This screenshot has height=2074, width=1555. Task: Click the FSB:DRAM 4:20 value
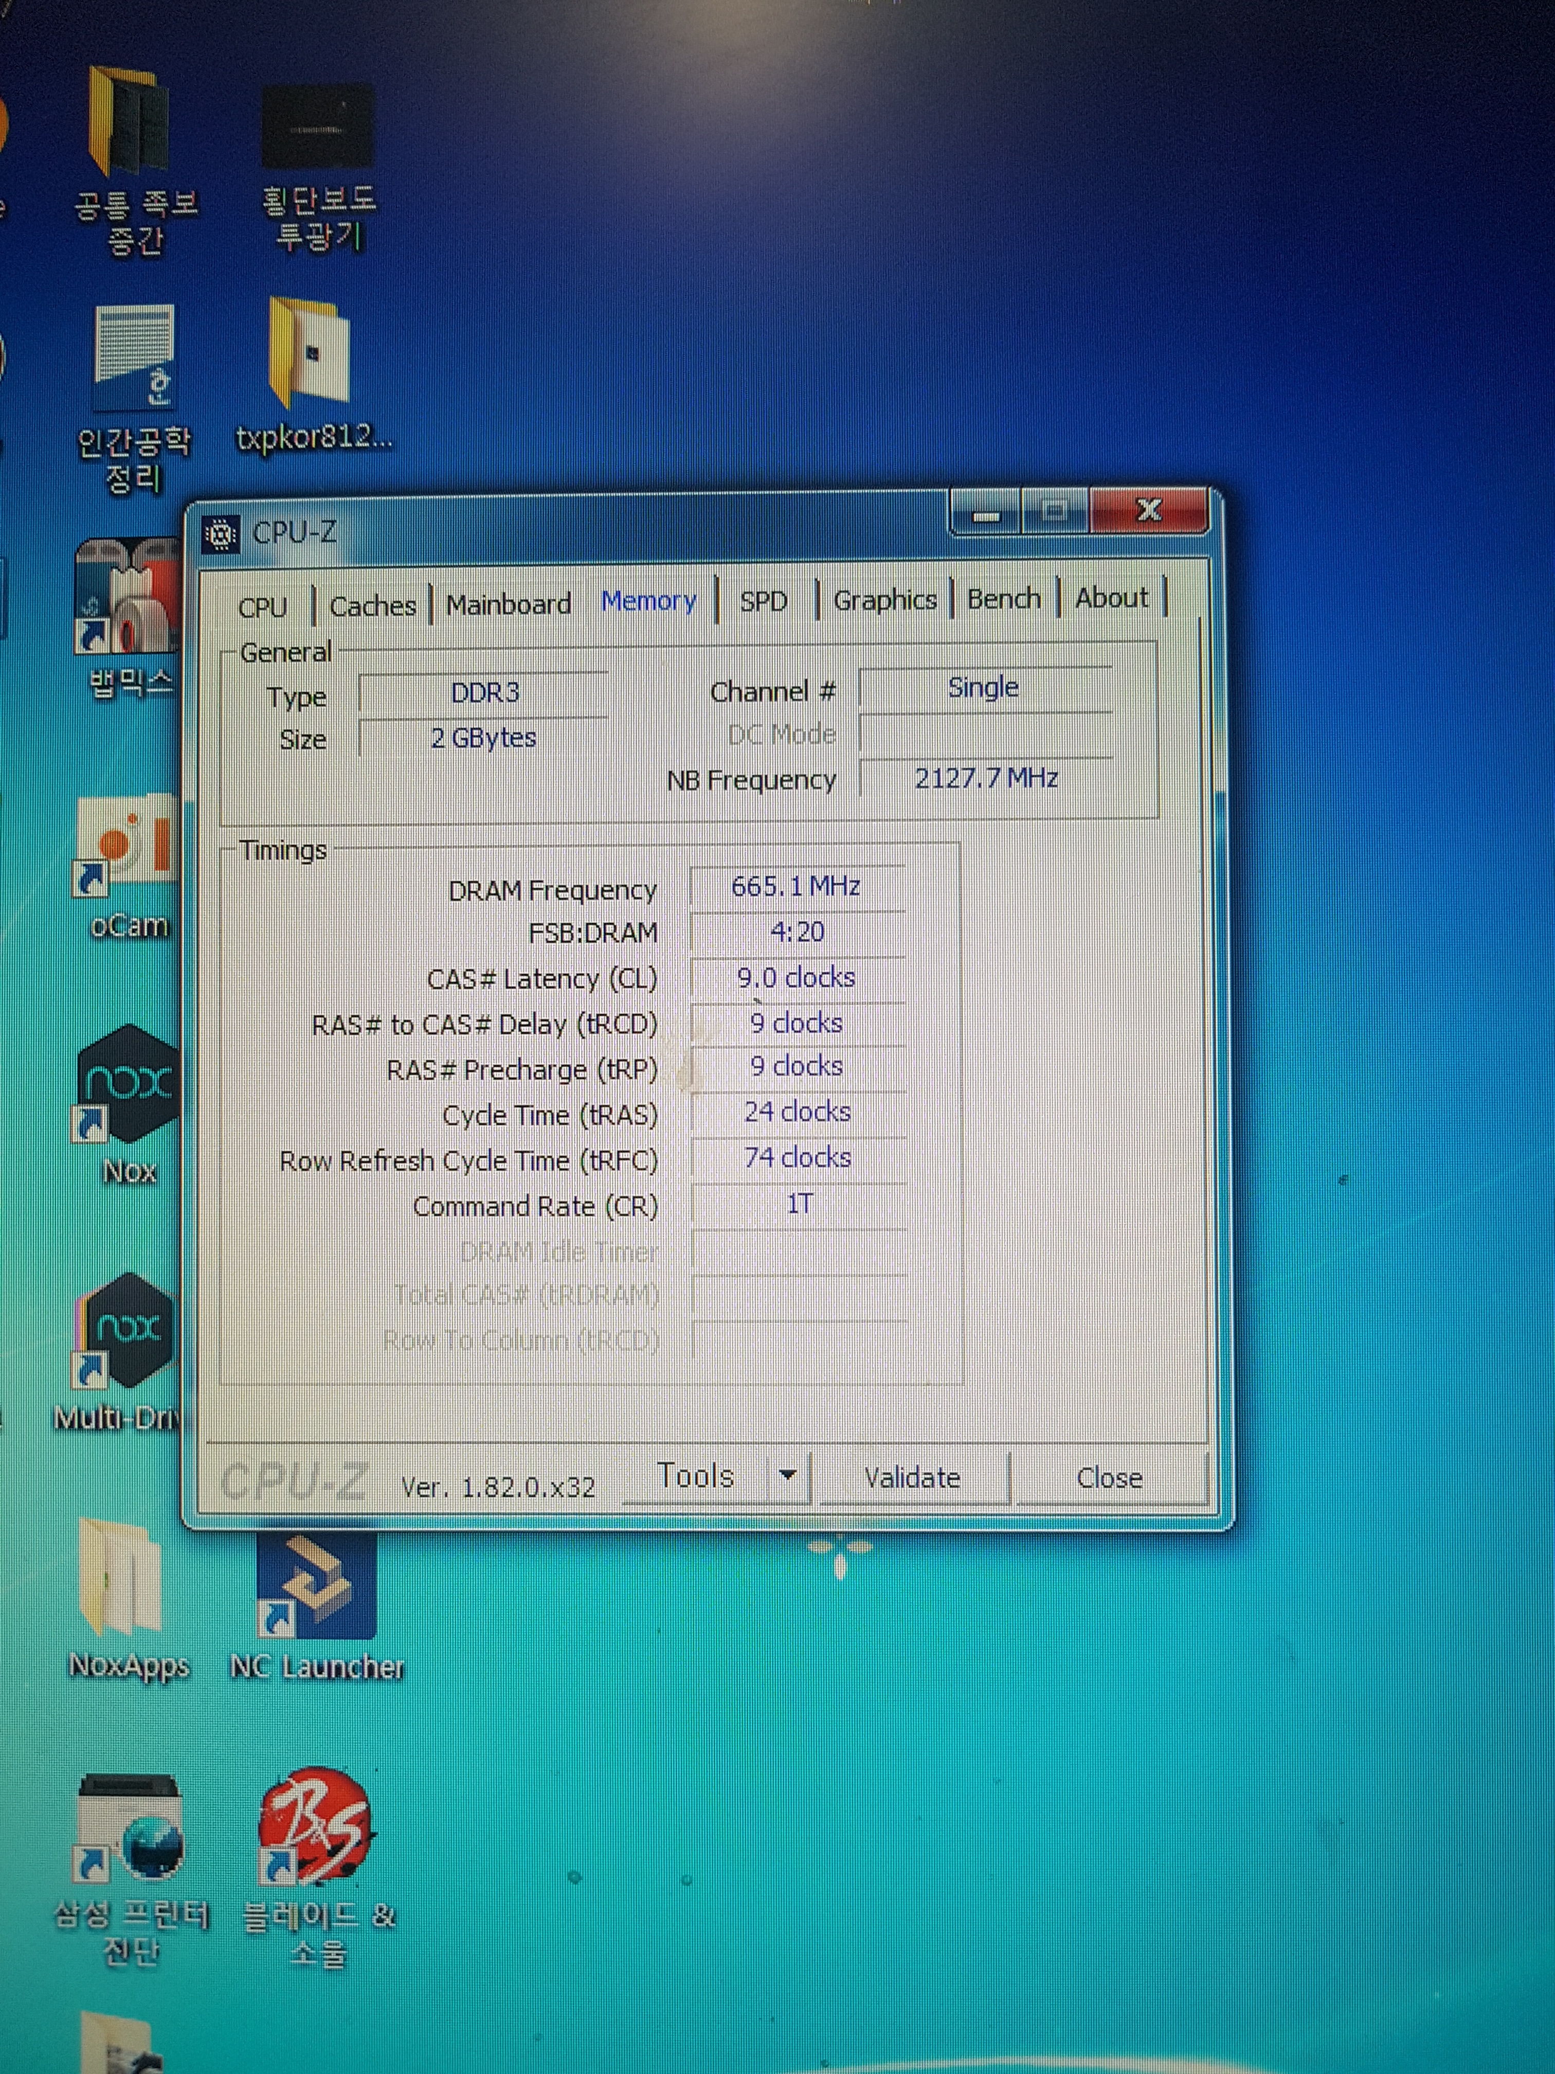coord(798,932)
